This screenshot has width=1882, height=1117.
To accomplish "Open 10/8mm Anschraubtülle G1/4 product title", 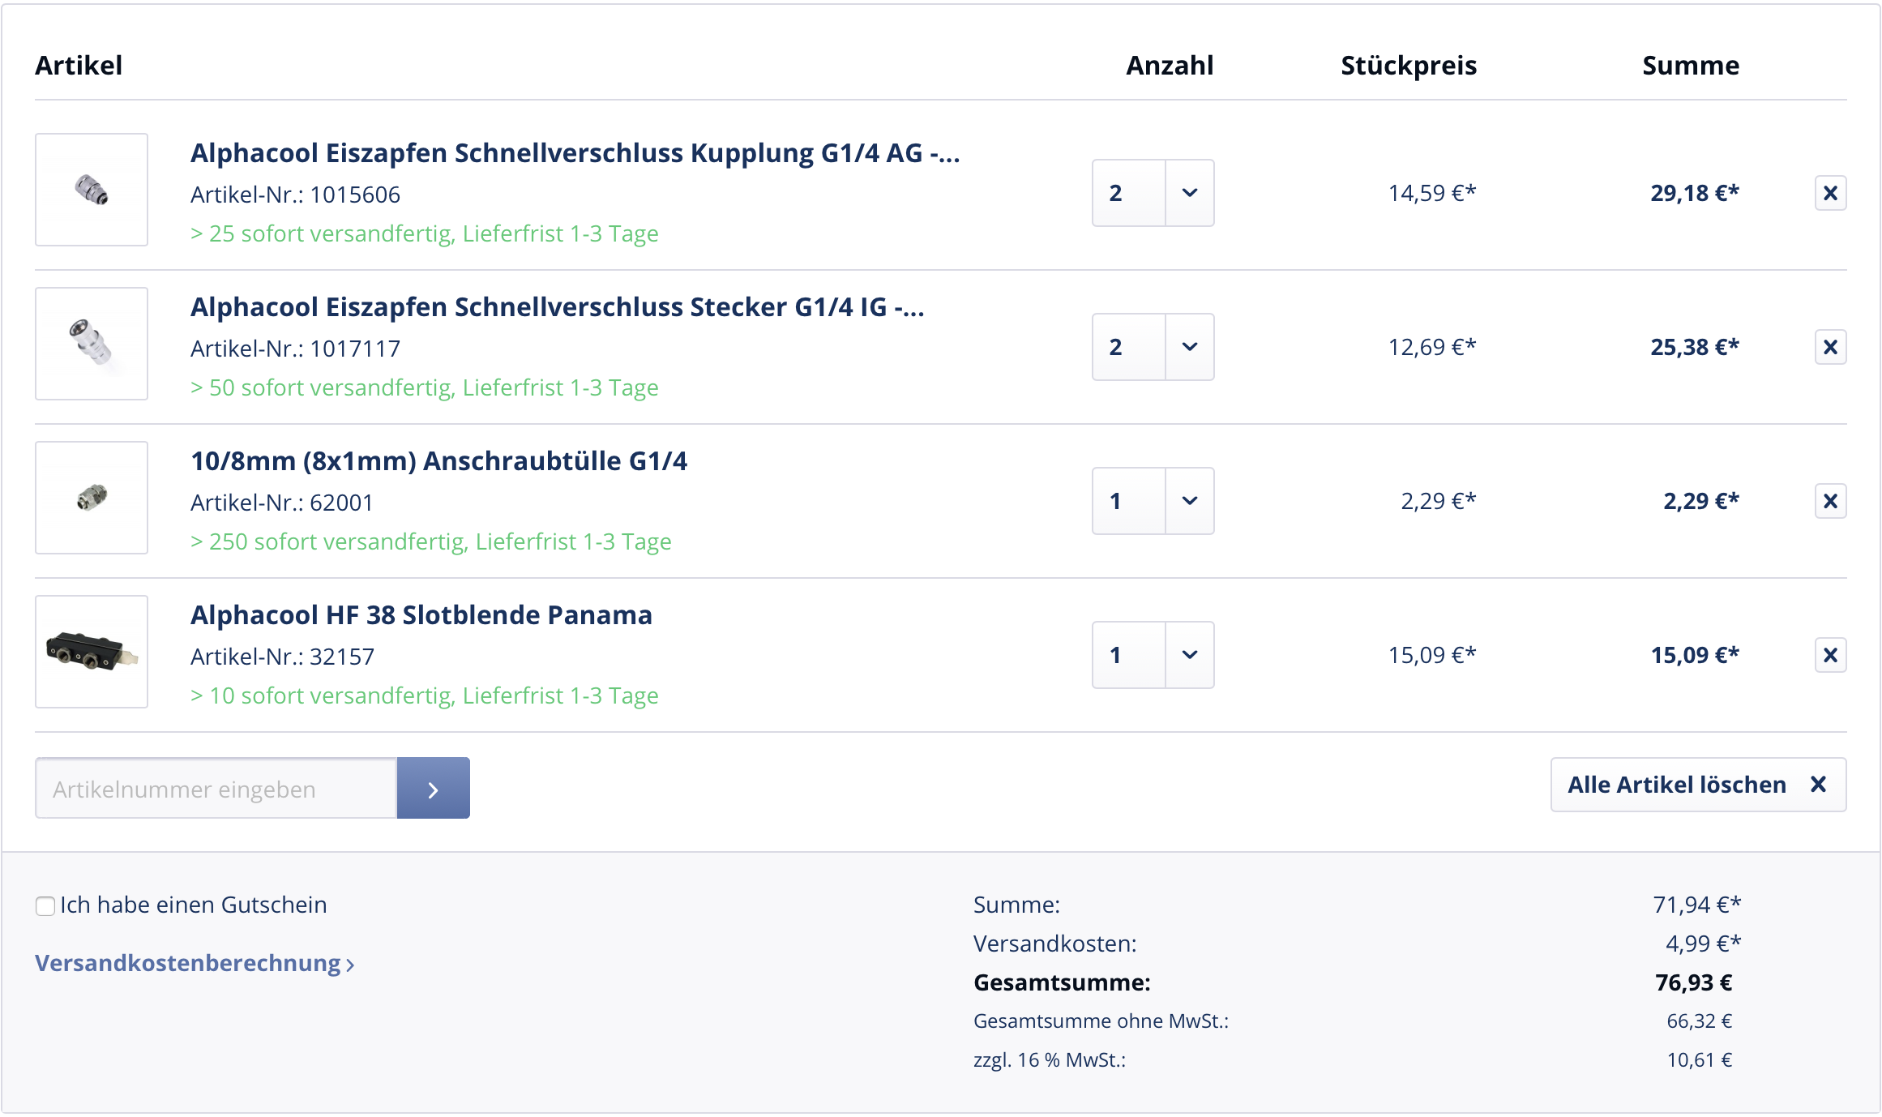I will click(x=438, y=461).
